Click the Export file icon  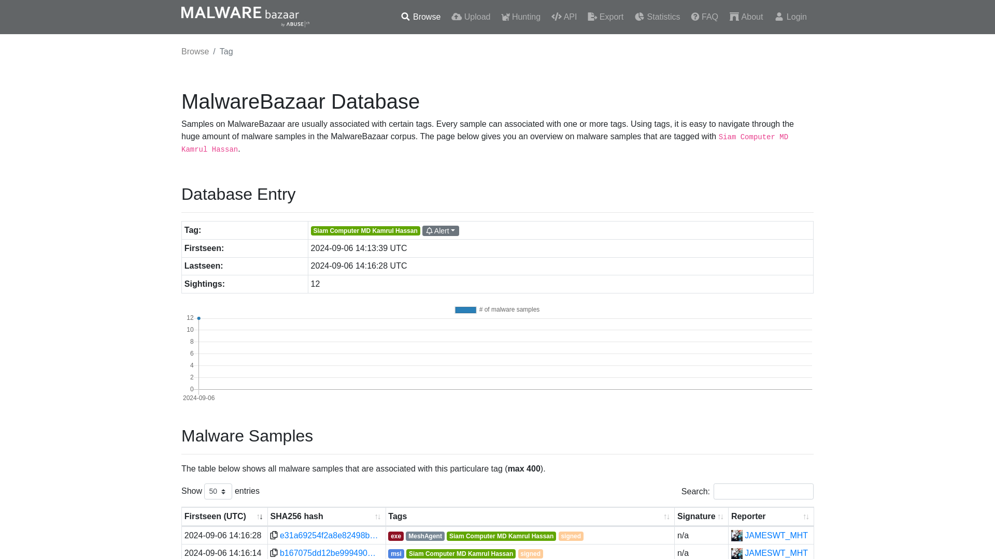(x=592, y=17)
